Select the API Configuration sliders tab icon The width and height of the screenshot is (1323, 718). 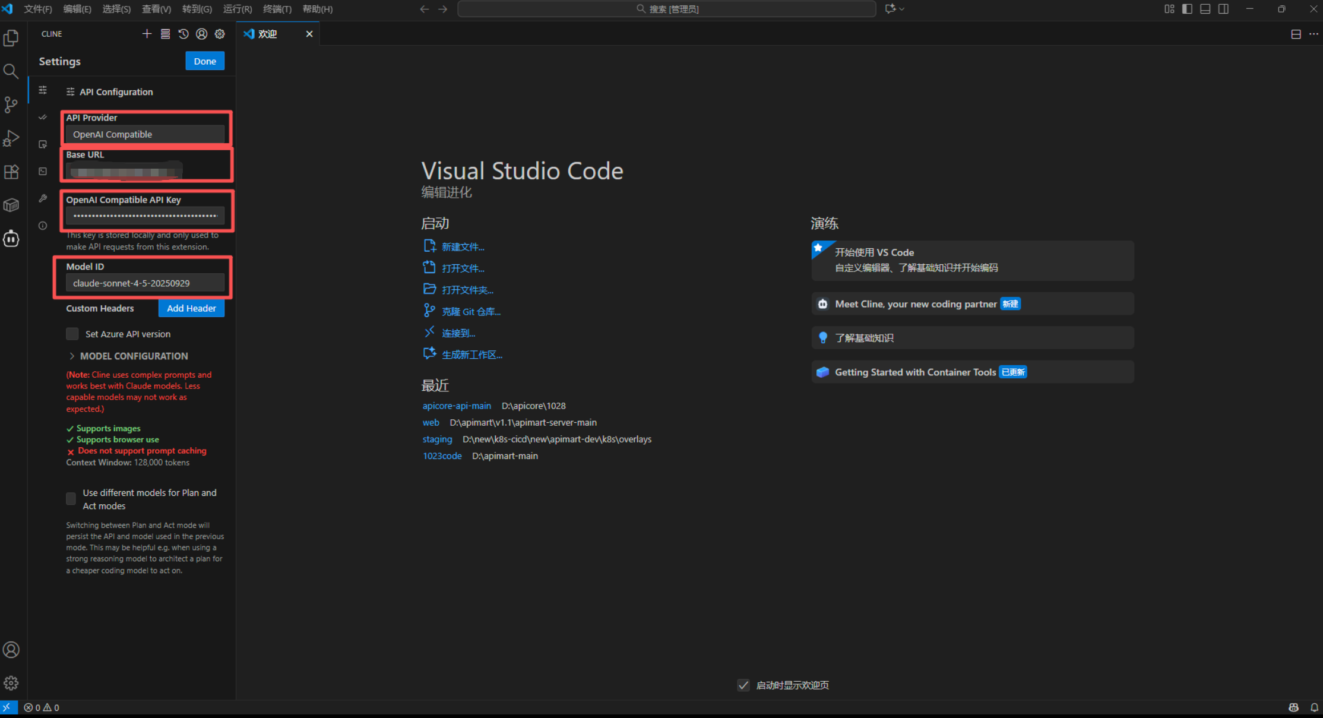(43, 90)
